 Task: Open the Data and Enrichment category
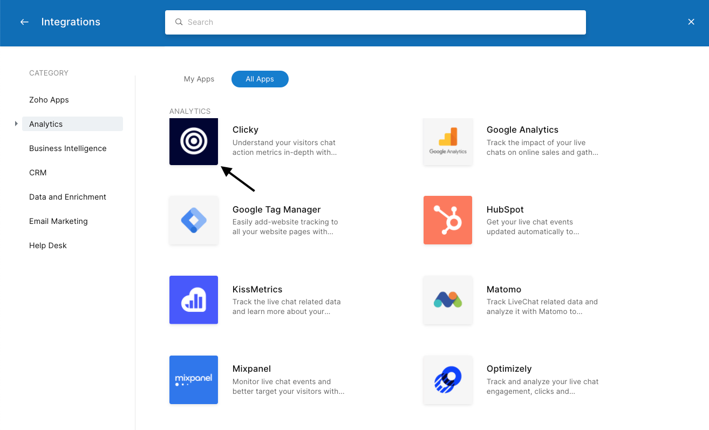tap(67, 197)
